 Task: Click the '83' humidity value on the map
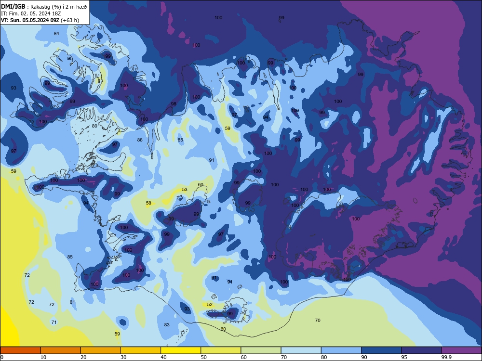tap(167, 325)
